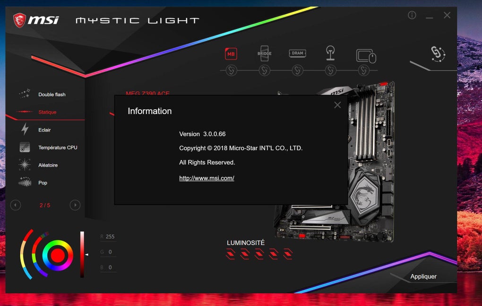Click the outer rainbow arc palette
Viewport: 482px width, 306px height.
pos(26,254)
